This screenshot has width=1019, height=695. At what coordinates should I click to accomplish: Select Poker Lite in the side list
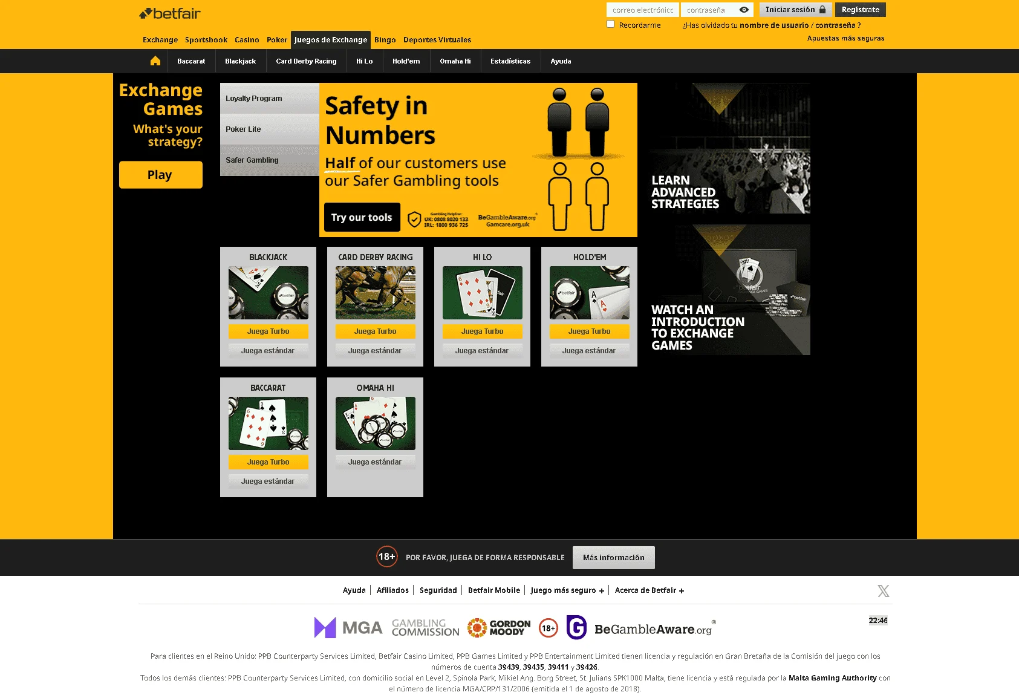tap(270, 129)
